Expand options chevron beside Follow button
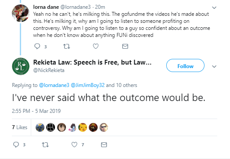The image size is (230, 159). coord(214,66)
